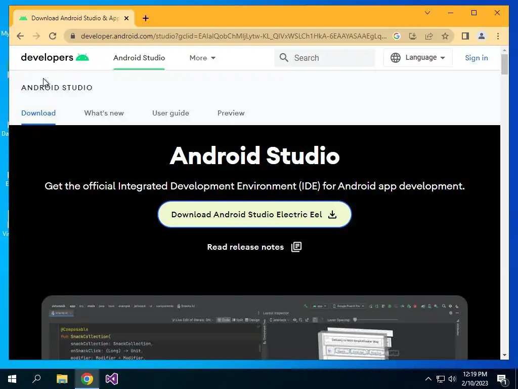
Task: Click the address bar URL
Action: pyautogui.click(x=234, y=36)
